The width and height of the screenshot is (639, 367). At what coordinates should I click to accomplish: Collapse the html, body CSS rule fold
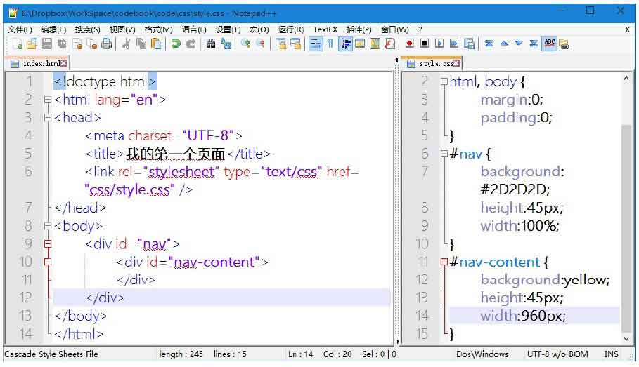pos(444,82)
